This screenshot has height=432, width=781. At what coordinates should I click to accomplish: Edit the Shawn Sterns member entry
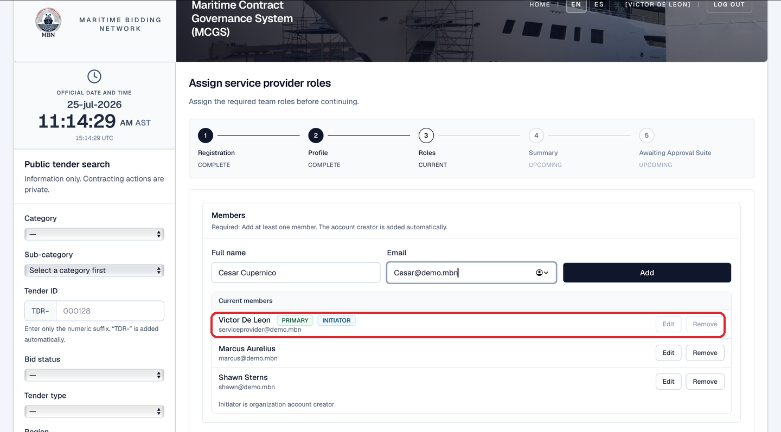pos(668,382)
